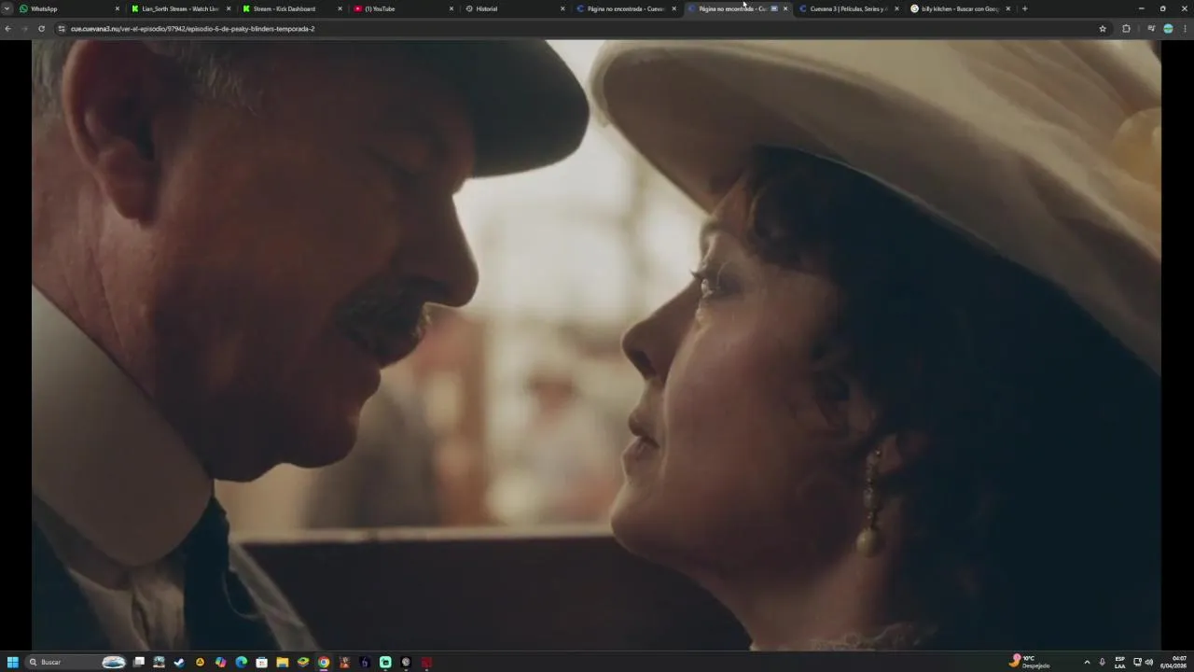Open a new browser tab
The height and width of the screenshot is (672, 1194).
click(1024, 8)
